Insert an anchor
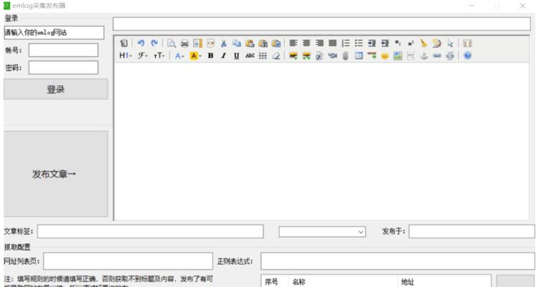This screenshot has width=537, height=287. click(424, 55)
